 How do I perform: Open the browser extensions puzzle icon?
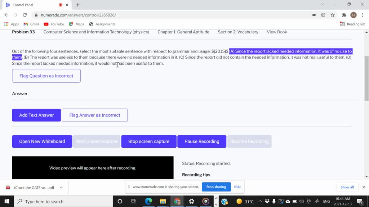pyautogui.click(x=344, y=15)
